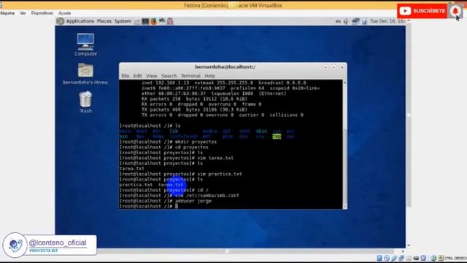467x263 pixels.
Task: Click the 'mkdir proyectos' command line
Action: [x=168, y=142]
